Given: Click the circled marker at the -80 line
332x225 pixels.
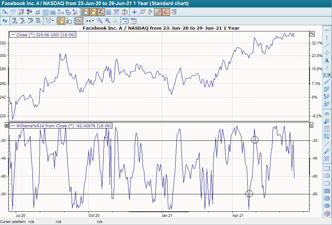Looking at the screenshot, I should point(249,194).
